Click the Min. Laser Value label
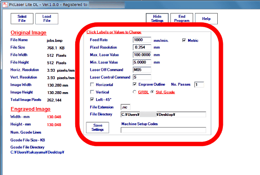The width and height of the screenshot is (260, 175). coord(104,62)
